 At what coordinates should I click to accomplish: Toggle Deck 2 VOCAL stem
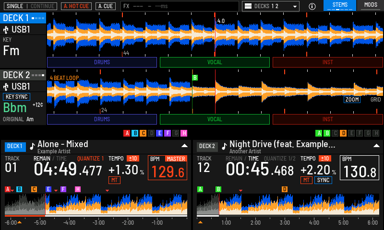click(215, 119)
